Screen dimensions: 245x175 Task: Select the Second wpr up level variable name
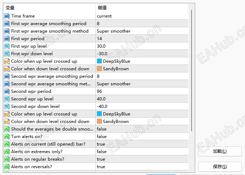[32, 99]
